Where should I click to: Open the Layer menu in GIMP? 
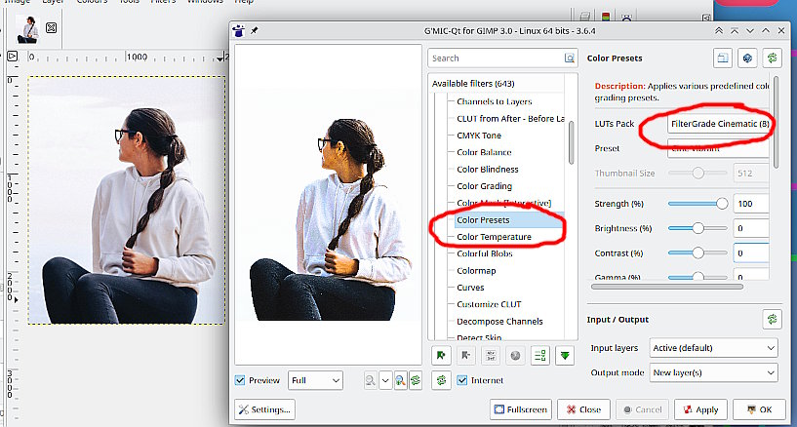(x=53, y=2)
